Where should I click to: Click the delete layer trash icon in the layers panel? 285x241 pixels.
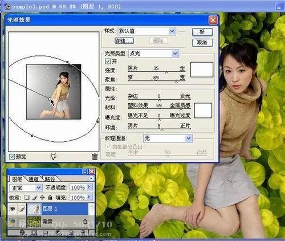click(83, 232)
